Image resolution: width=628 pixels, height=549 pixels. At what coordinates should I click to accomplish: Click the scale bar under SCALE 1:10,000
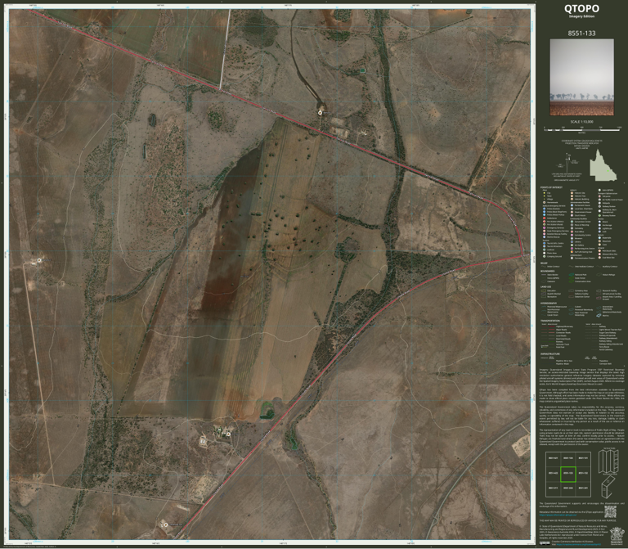(583, 129)
